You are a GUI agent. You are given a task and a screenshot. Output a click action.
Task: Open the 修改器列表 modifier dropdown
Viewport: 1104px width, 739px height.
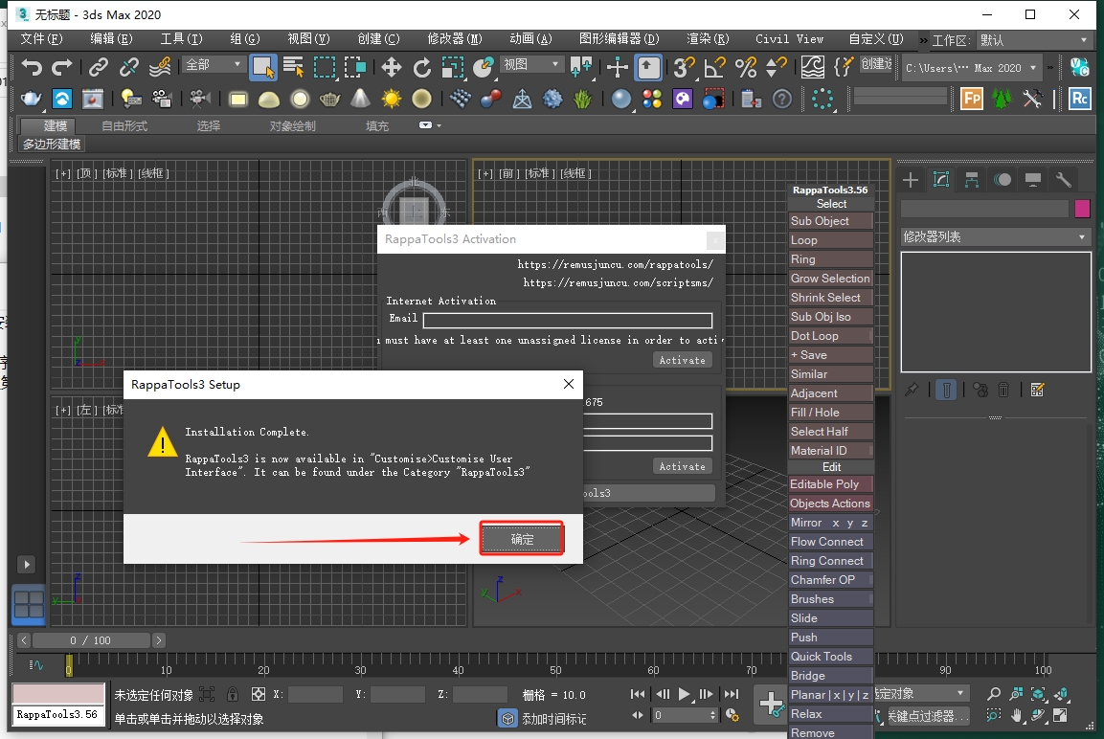(x=996, y=236)
